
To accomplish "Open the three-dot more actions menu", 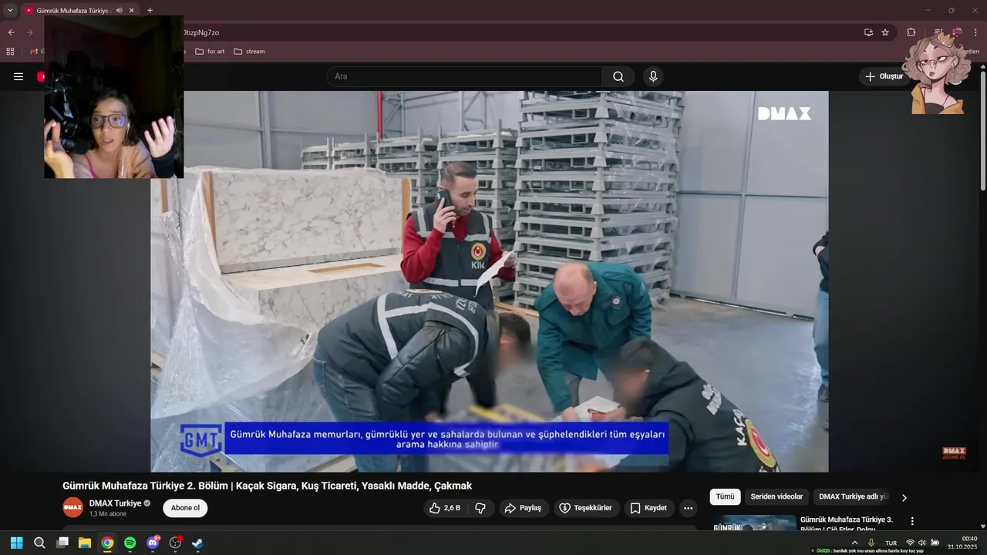I will tap(688, 508).
